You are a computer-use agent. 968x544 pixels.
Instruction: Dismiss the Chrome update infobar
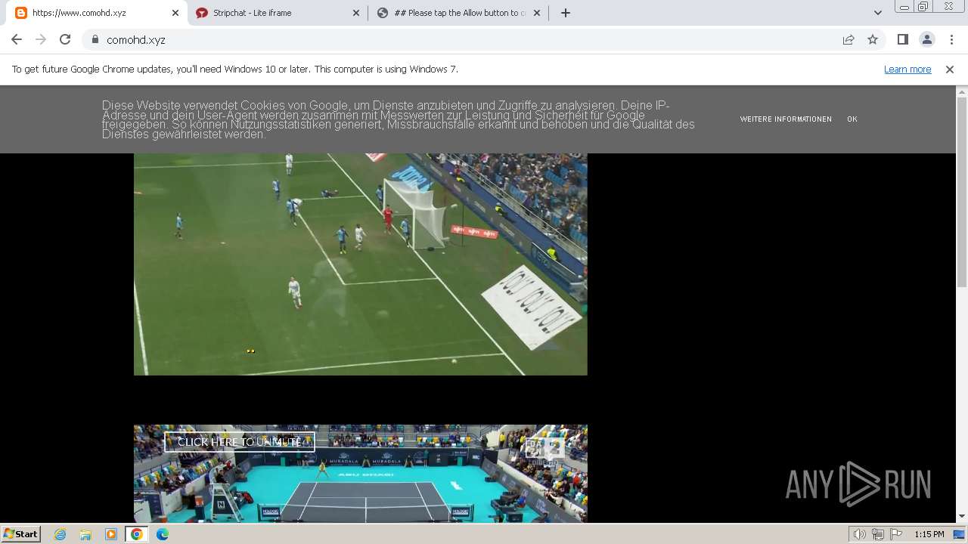(x=950, y=69)
